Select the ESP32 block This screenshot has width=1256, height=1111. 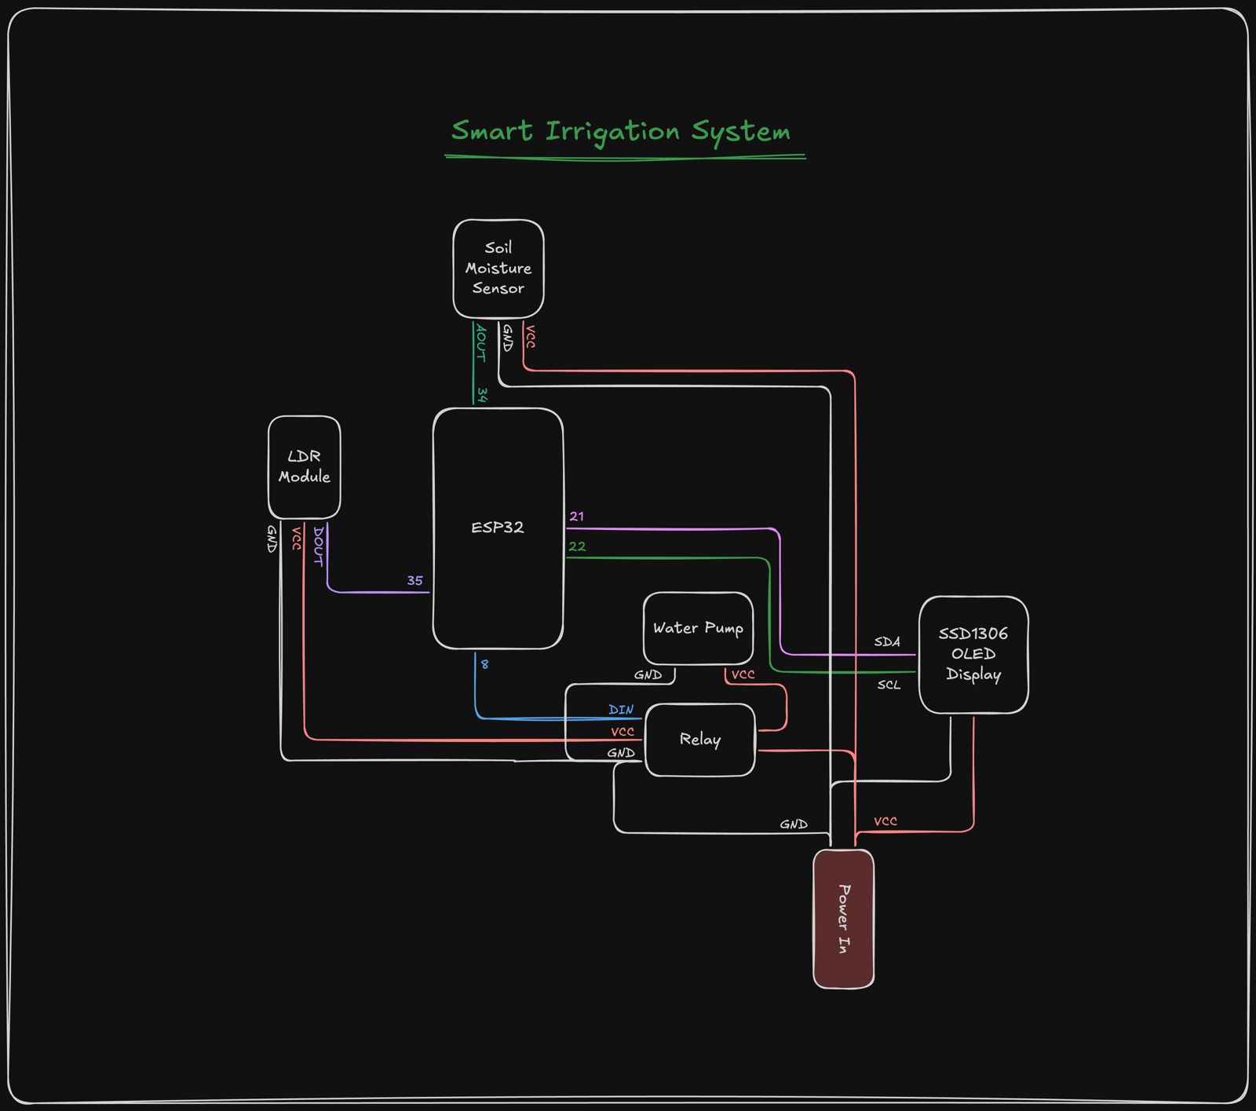(x=498, y=528)
